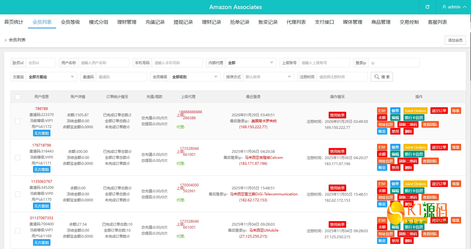Screen dimensions: 471x249
Task: Click the refresh icon in header
Action: (427, 7)
